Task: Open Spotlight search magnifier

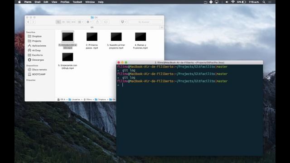Action: (x=264, y=2)
